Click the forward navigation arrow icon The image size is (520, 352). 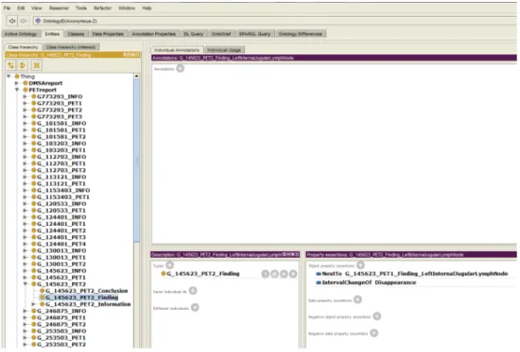point(23,21)
